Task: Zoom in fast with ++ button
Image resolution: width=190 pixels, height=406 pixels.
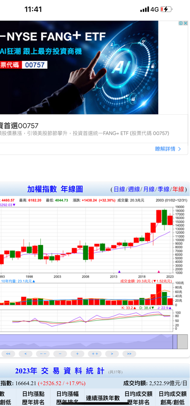Action: (95, 353)
